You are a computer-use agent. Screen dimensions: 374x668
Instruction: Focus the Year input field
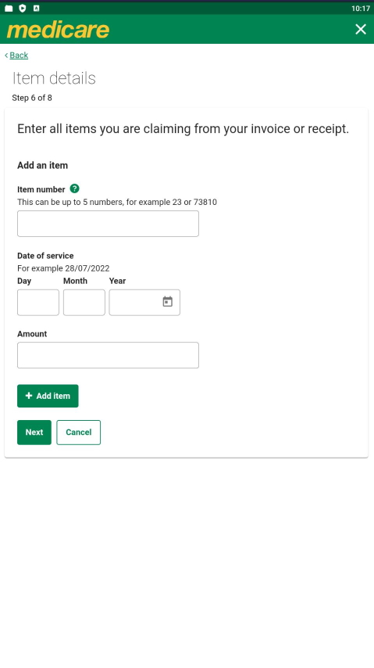[134, 303]
